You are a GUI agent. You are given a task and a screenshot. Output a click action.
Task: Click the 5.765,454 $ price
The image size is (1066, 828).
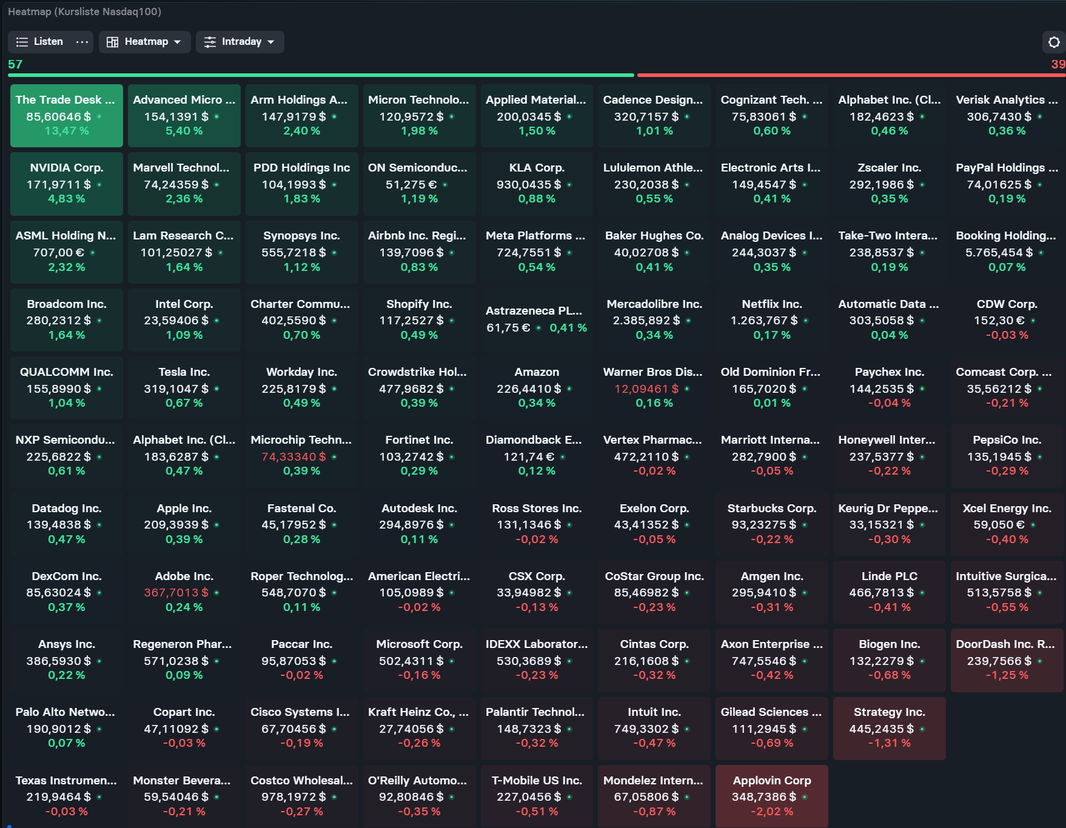999,252
